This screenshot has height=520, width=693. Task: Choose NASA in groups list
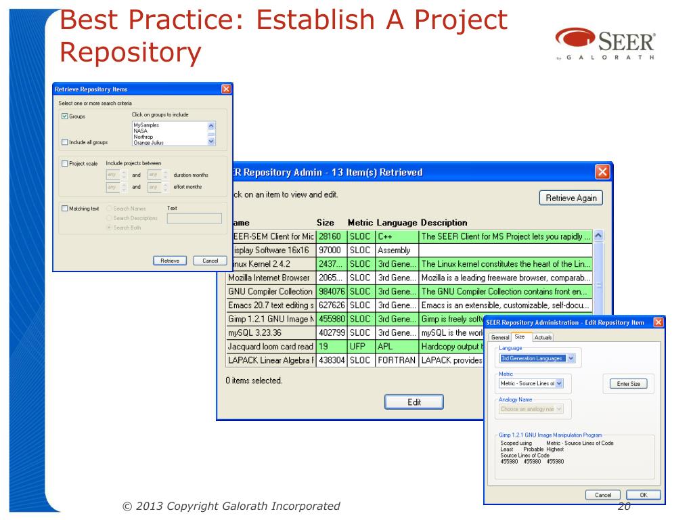[141, 131]
